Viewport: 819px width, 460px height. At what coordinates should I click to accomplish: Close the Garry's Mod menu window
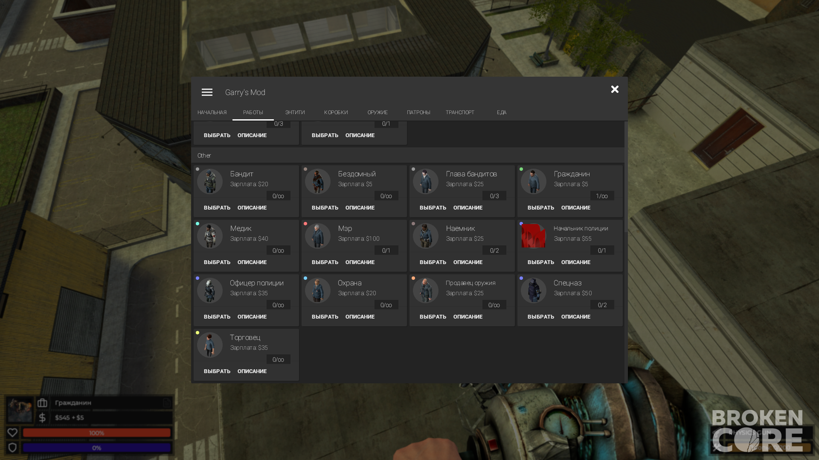tap(615, 89)
